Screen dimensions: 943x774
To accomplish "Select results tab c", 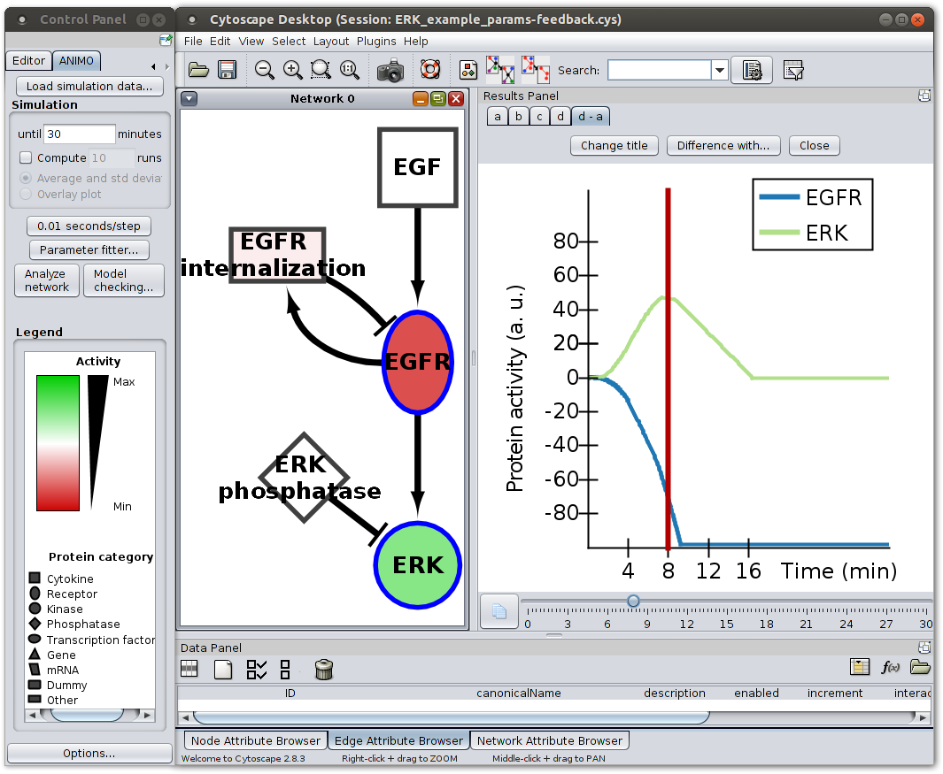I will coord(539,116).
